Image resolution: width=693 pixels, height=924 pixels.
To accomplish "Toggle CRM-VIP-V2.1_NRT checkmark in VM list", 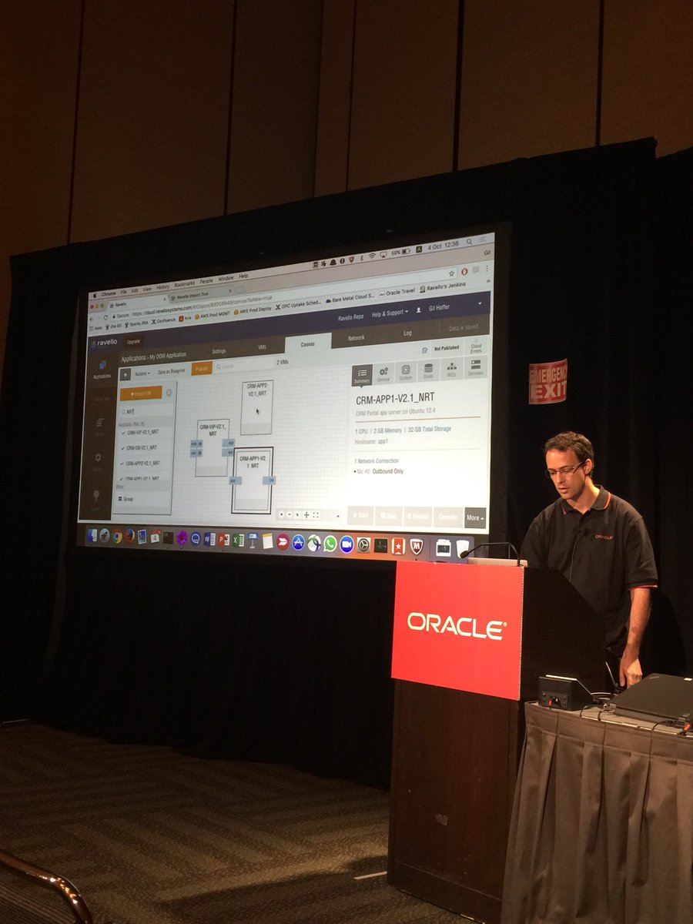I will pyautogui.click(x=123, y=433).
